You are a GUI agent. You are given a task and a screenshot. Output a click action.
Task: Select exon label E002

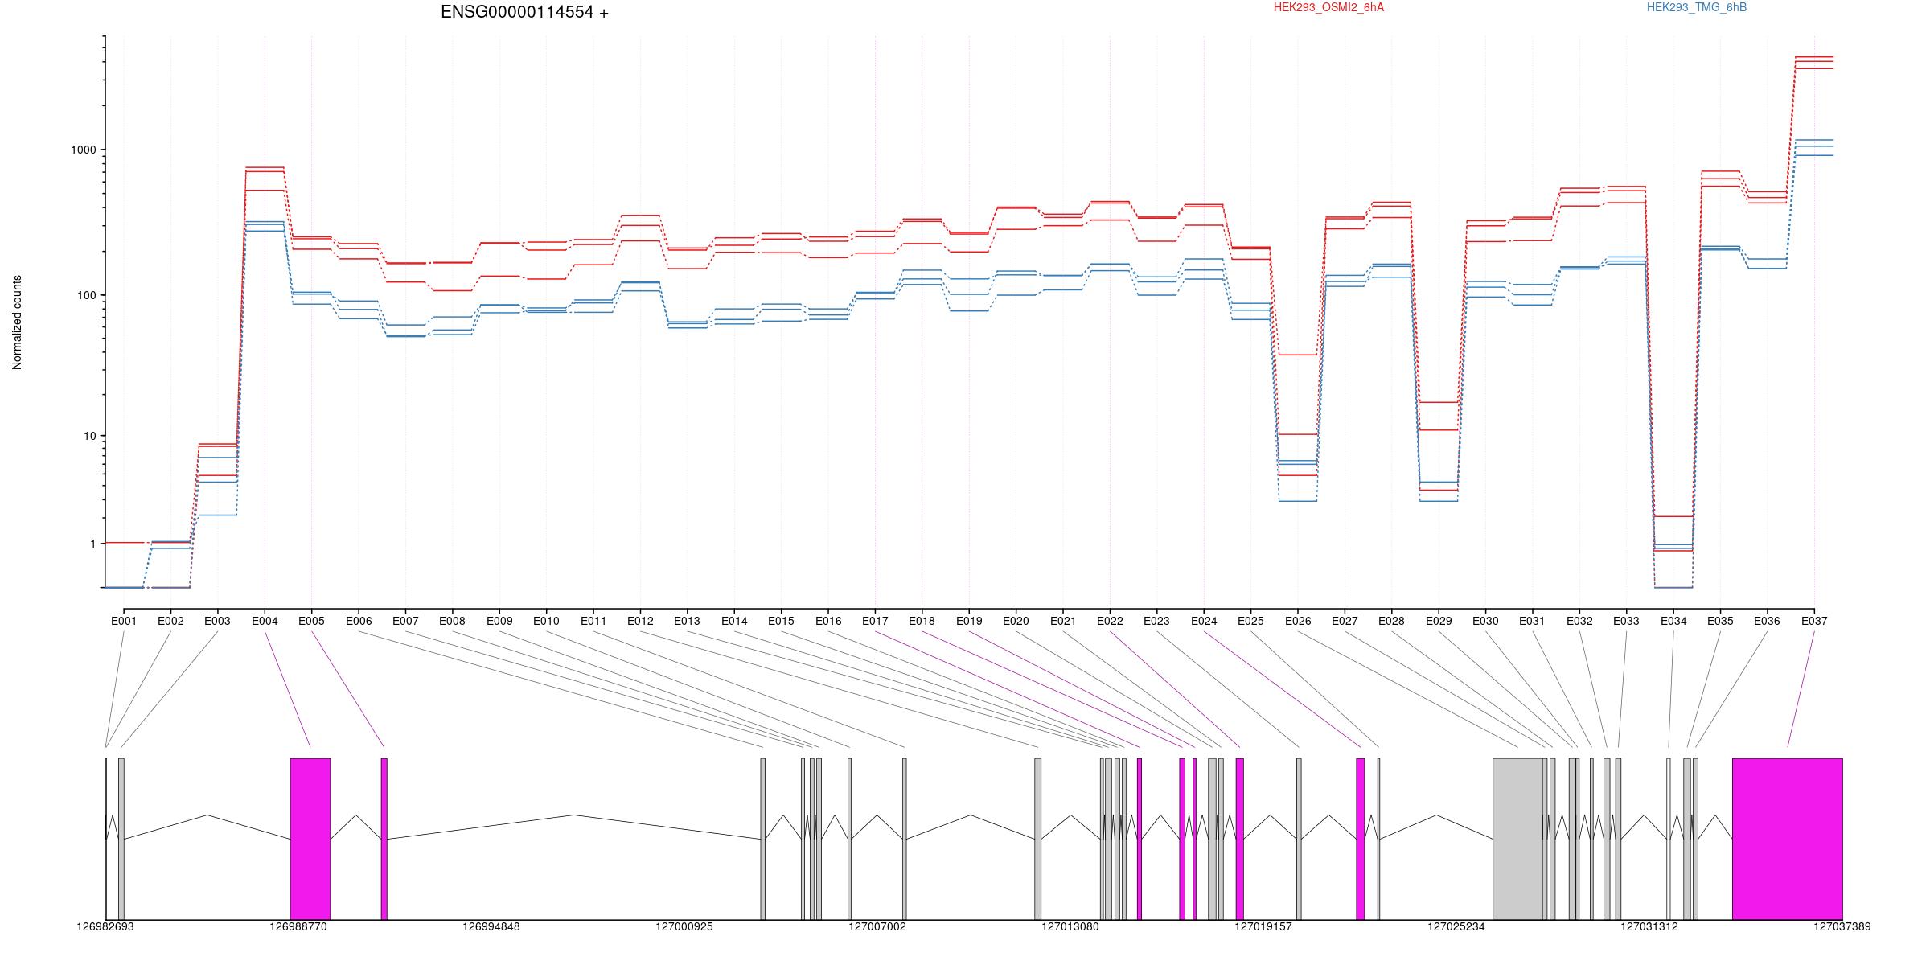[x=170, y=621]
